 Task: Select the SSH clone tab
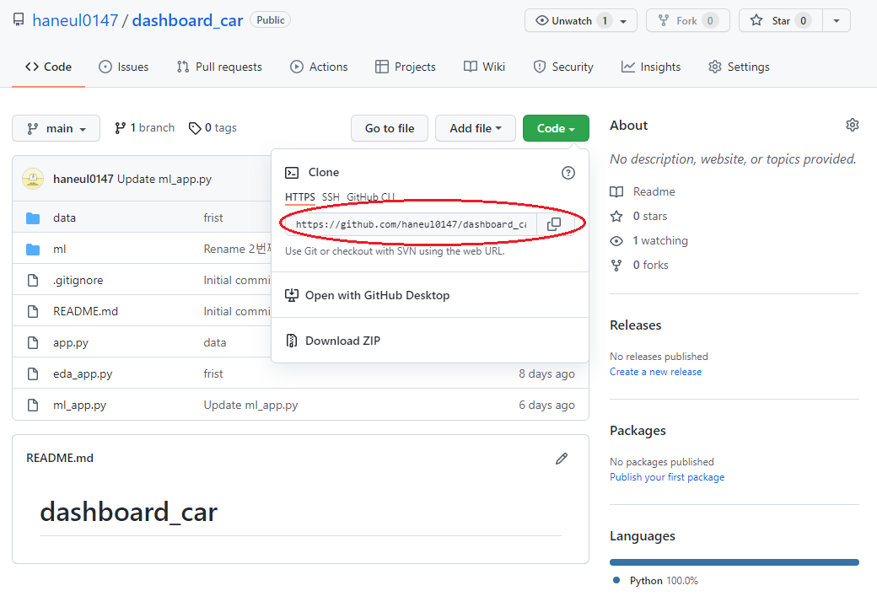pos(331,197)
